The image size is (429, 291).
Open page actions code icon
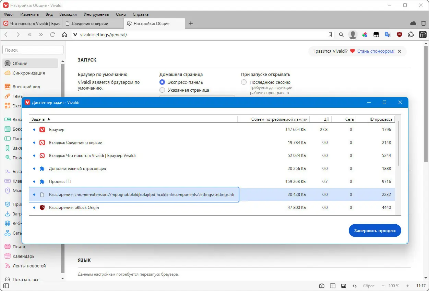355,286
